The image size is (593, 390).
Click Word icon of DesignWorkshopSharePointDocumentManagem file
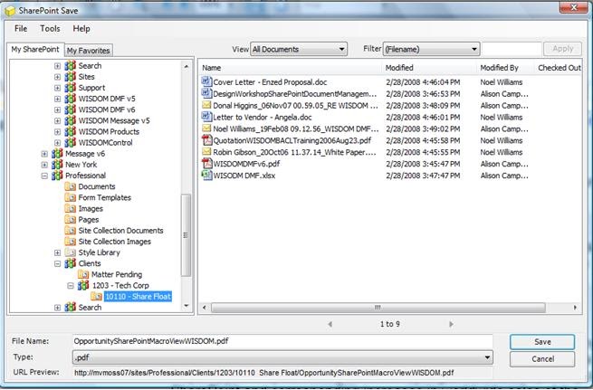206,93
